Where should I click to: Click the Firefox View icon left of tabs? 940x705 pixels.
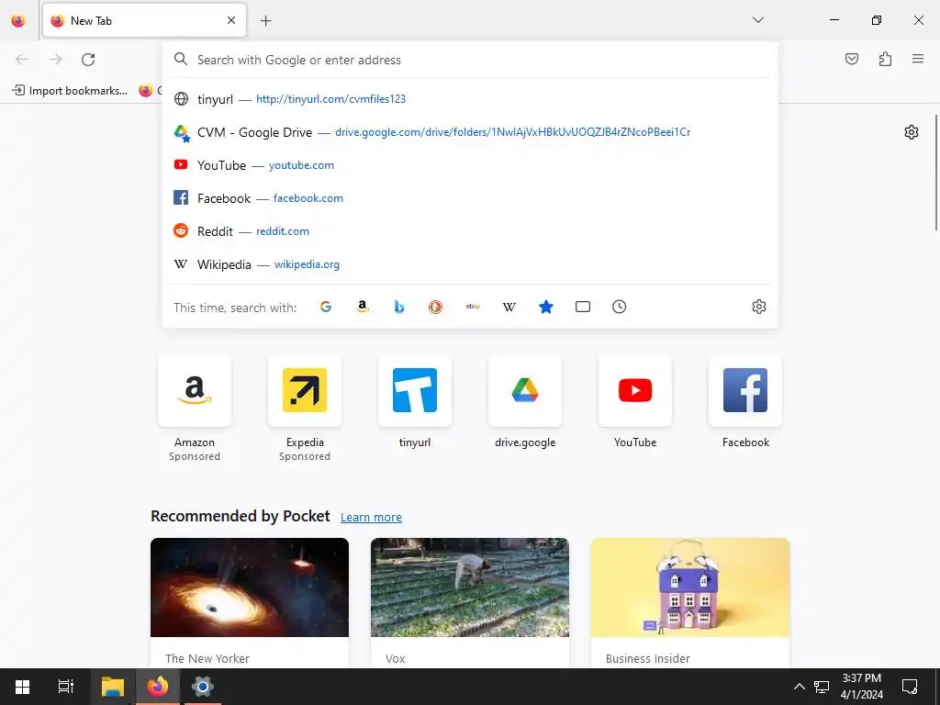(18, 20)
